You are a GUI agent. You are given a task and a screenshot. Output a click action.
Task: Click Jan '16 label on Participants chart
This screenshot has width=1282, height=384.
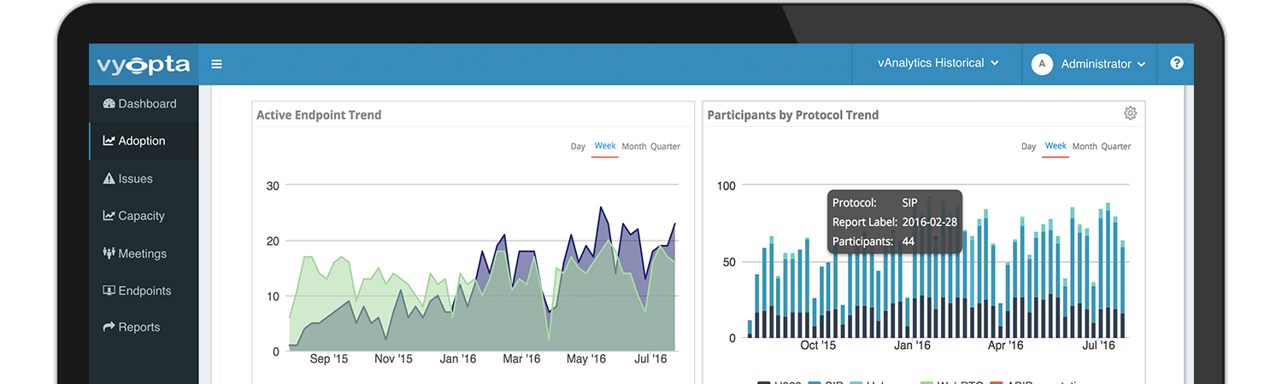coord(912,346)
